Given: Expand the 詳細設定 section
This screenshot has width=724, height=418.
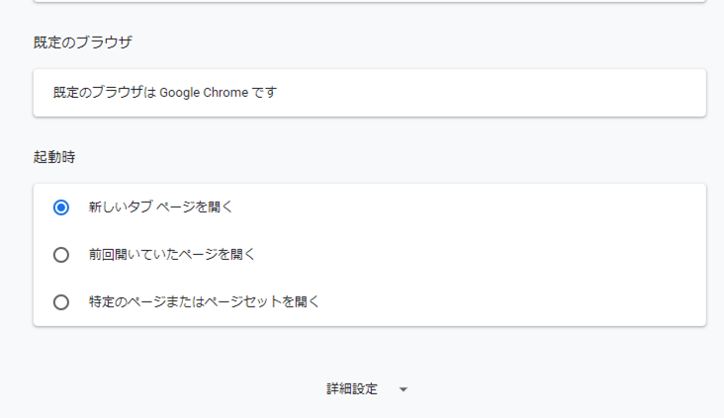Looking at the screenshot, I should coord(367,389).
